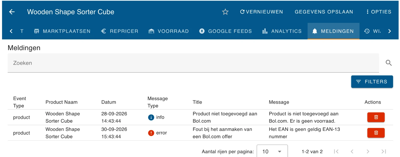Show more tabs with right chevron
Viewport: 400px width, 157px height.
[389, 31]
